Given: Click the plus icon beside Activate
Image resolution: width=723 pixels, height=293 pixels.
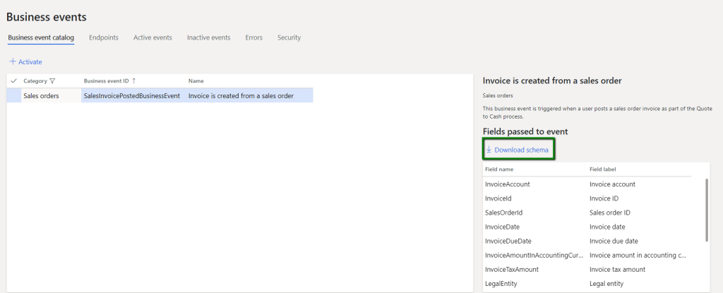Looking at the screenshot, I should click(x=12, y=62).
